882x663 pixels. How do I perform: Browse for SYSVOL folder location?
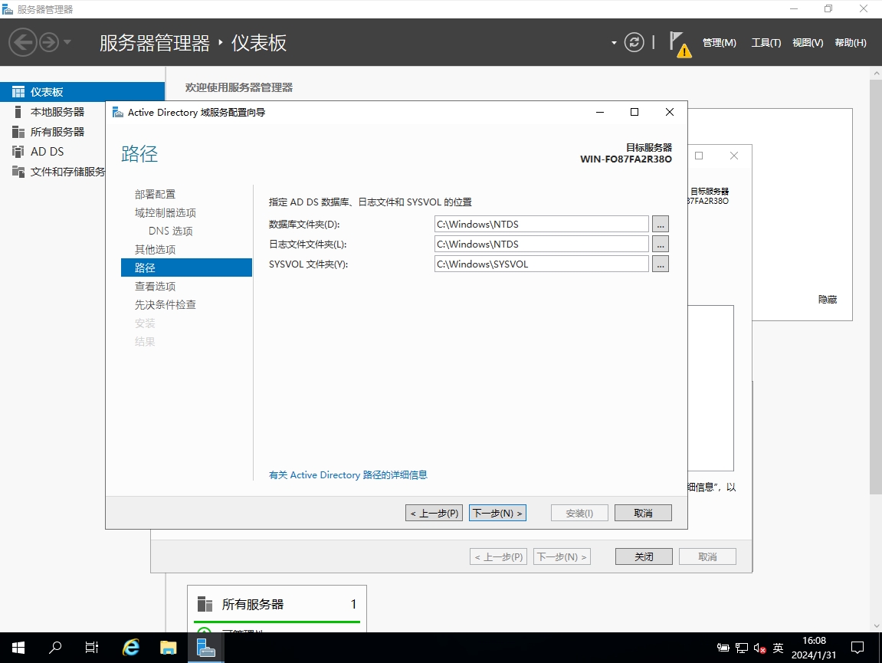coord(661,264)
